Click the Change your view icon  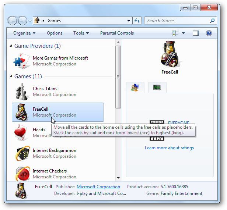click(175, 33)
